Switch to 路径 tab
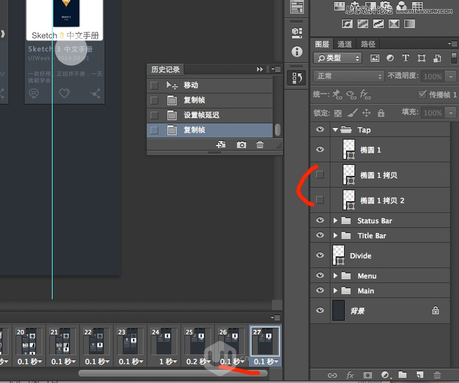The width and height of the screenshot is (459, 383). (x=368, y=44)
